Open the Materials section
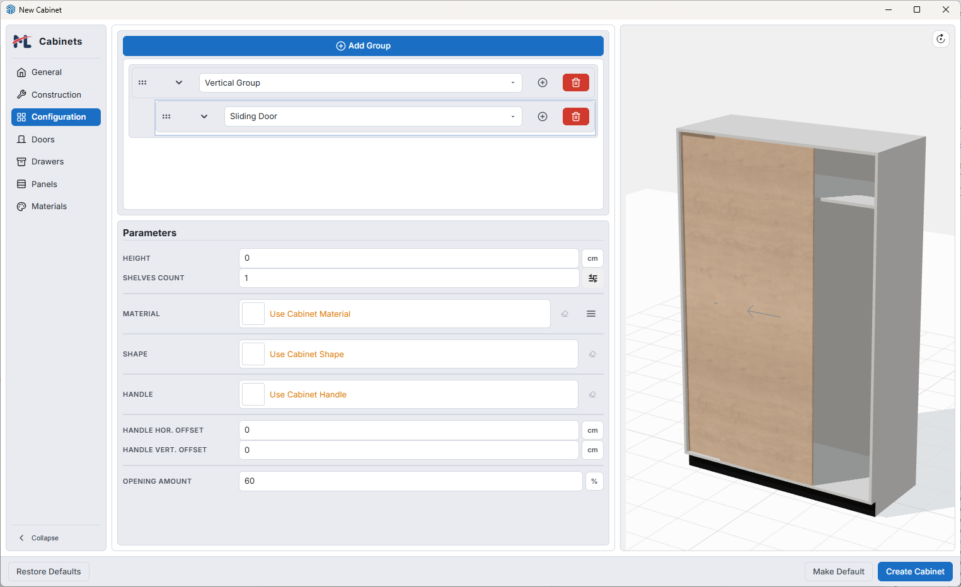This screenshot has height=587, width=961. point(56,207)
